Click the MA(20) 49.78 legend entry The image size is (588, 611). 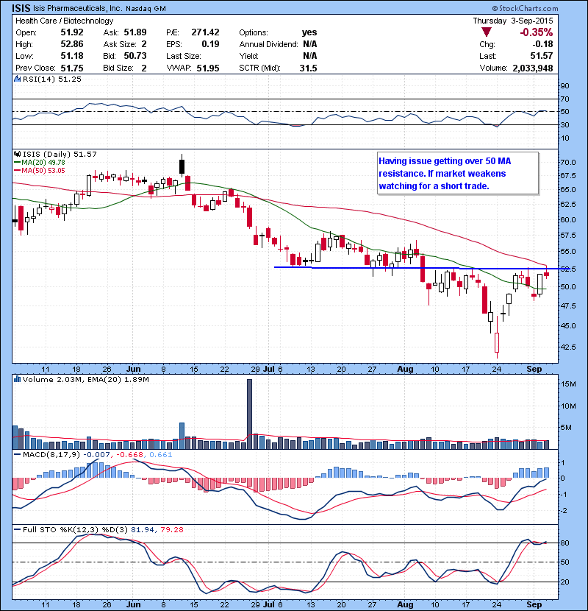[x=39, y=162]
